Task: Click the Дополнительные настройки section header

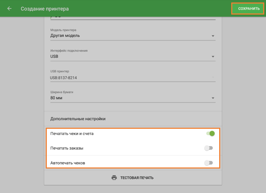Action: click(78, 119)
